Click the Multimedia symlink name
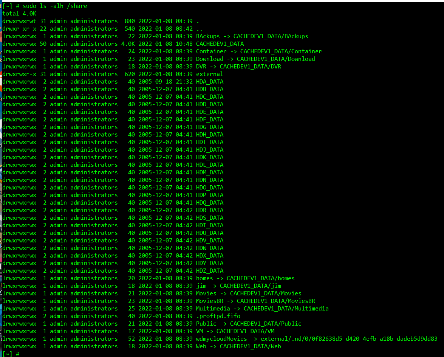 point(213,309)
